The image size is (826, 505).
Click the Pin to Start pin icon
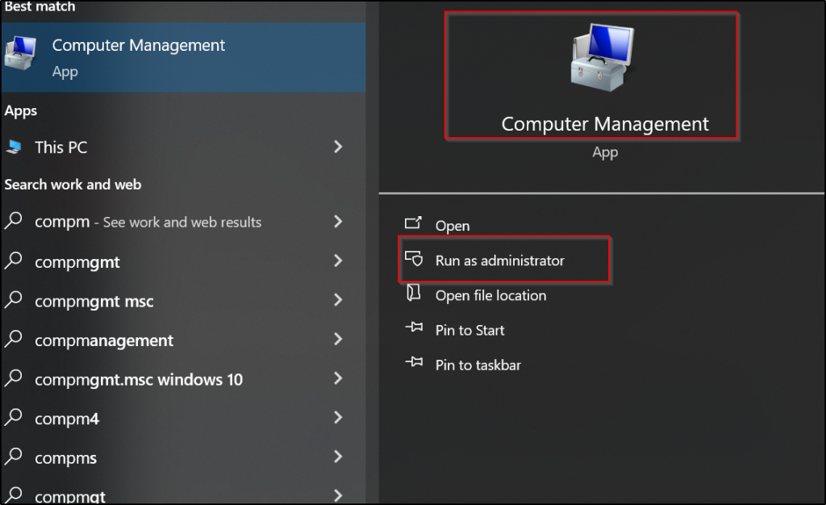tap(414, 330)
